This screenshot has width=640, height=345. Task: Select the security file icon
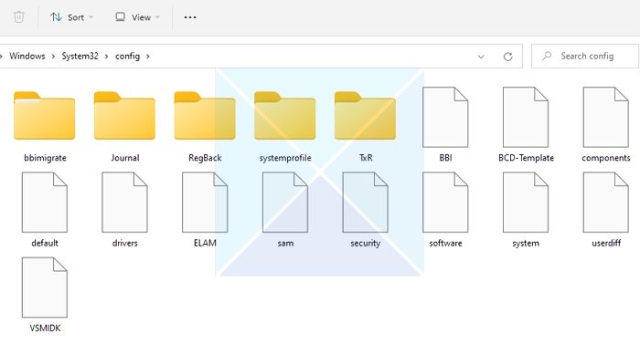366,202
